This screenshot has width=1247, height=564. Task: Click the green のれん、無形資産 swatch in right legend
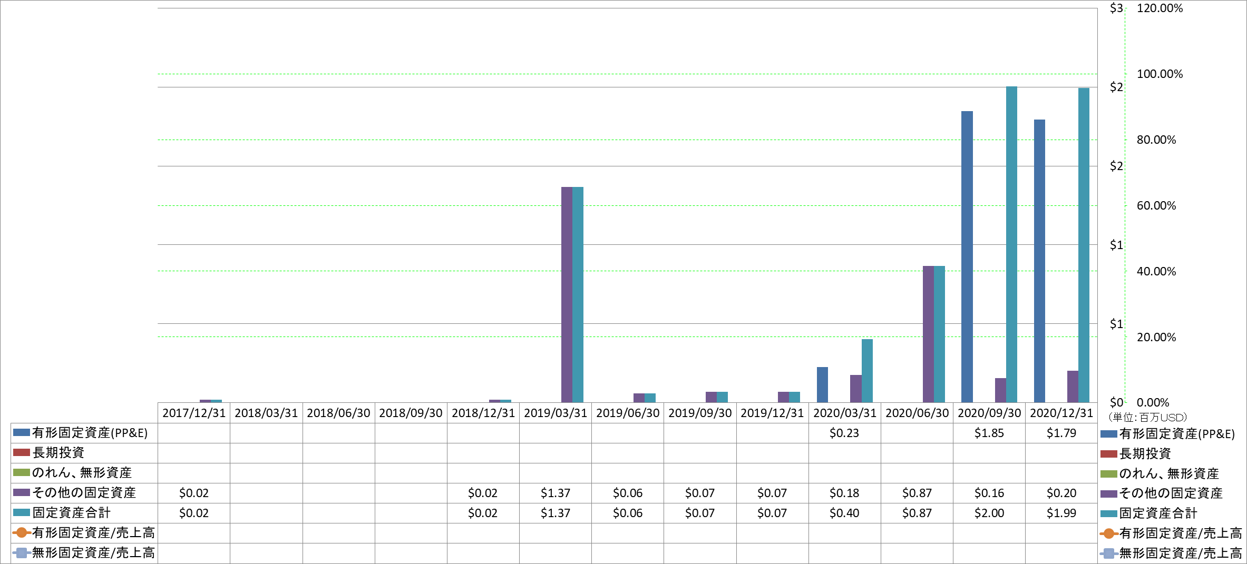pos(1109,474)
